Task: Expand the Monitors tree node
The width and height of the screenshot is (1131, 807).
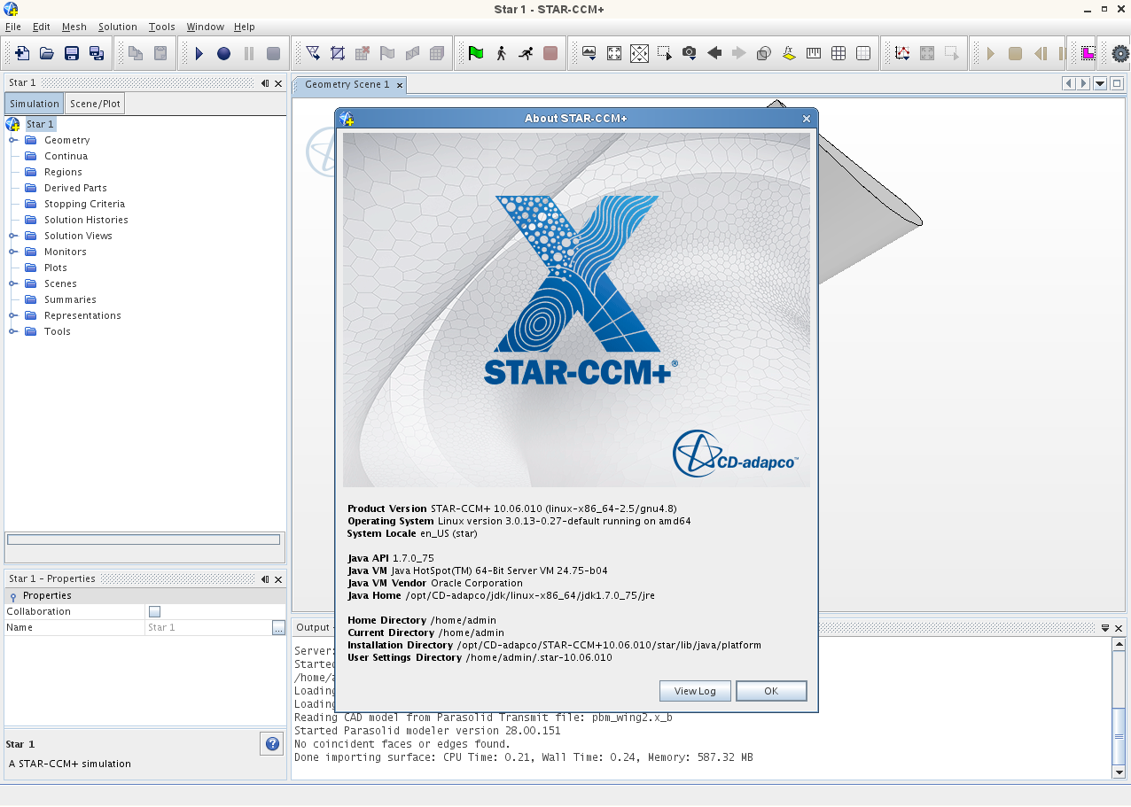Action: (x=13, y=252)
